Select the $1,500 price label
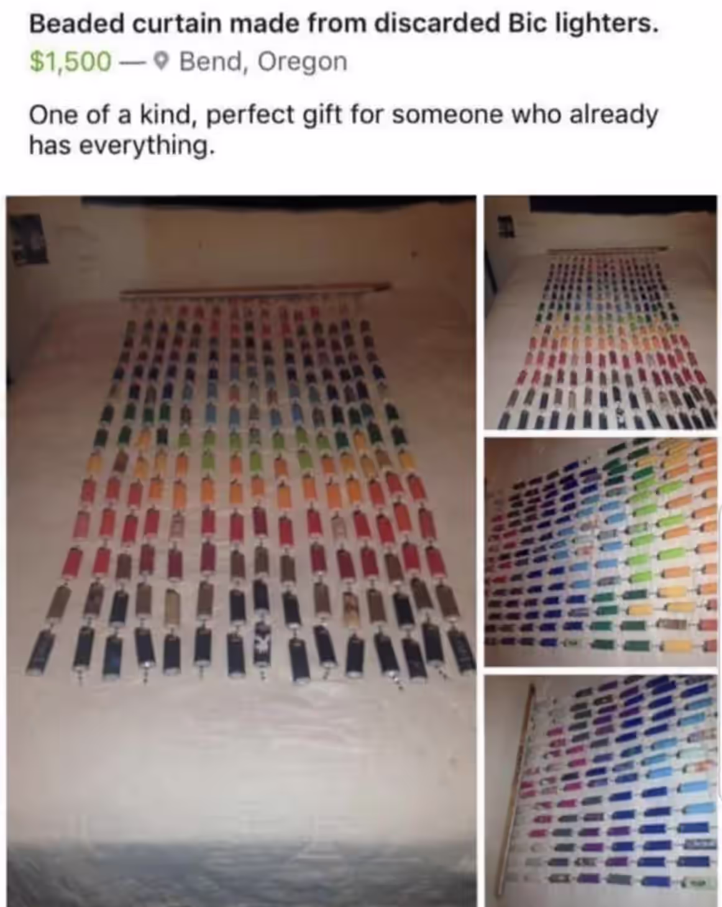 (71, 62)
